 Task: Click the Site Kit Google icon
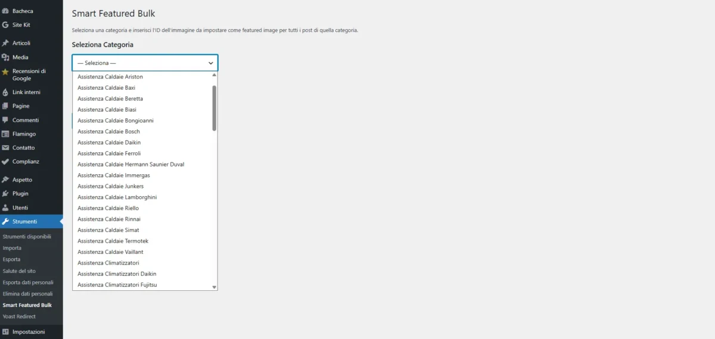point(5,25)
